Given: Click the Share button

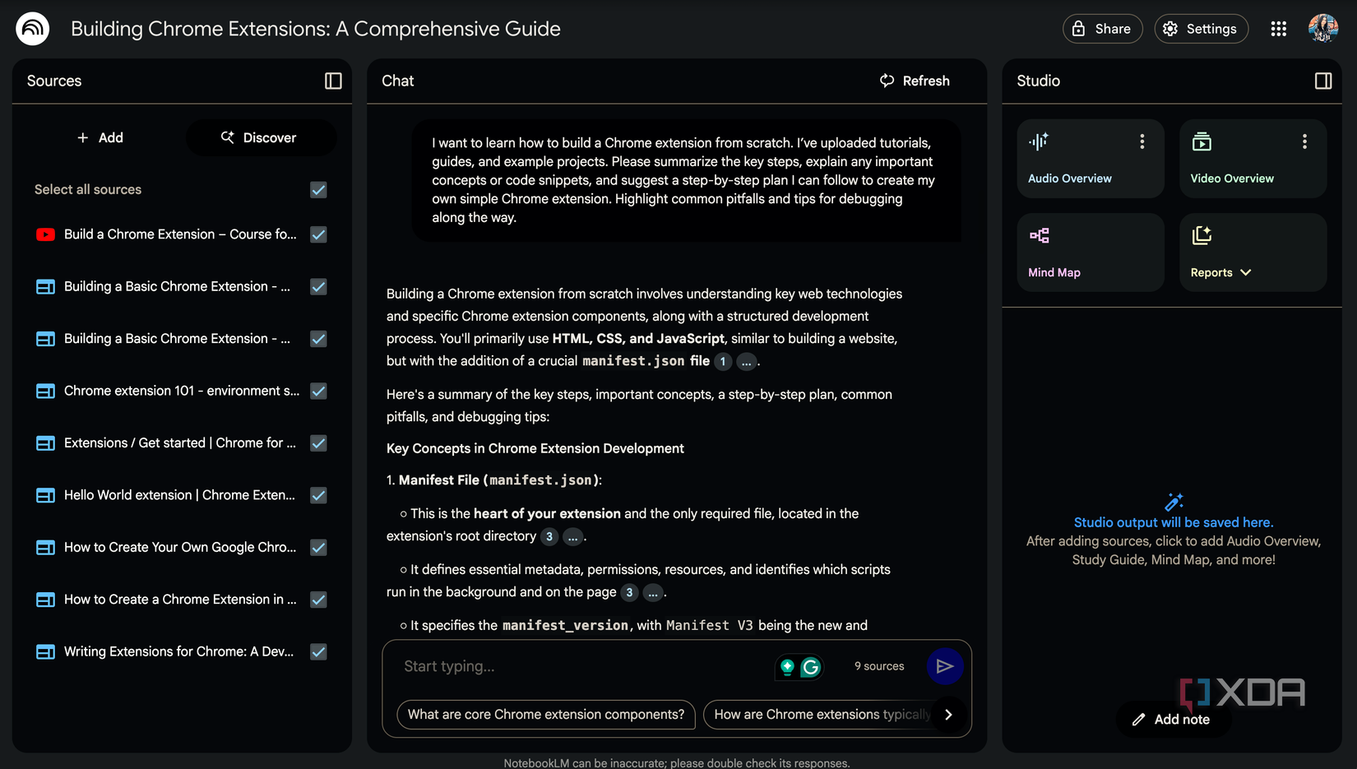Looking at the screenshot, I should (1102, 29).
